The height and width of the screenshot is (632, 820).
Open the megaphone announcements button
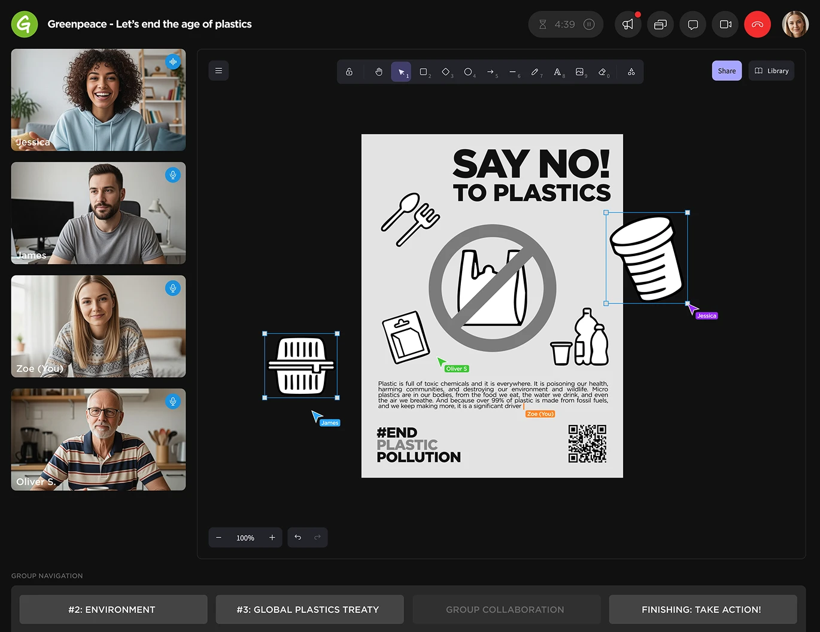[628, 25]
